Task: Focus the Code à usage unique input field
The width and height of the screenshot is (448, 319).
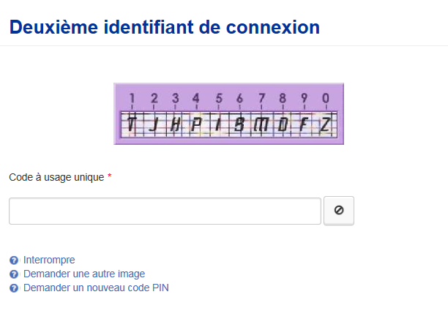Action: (165, 211)
